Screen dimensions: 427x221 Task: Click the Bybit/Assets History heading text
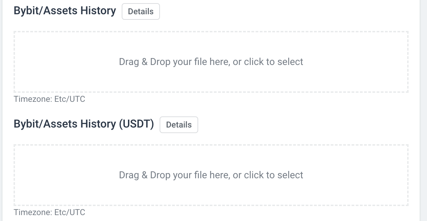(64, 10)
